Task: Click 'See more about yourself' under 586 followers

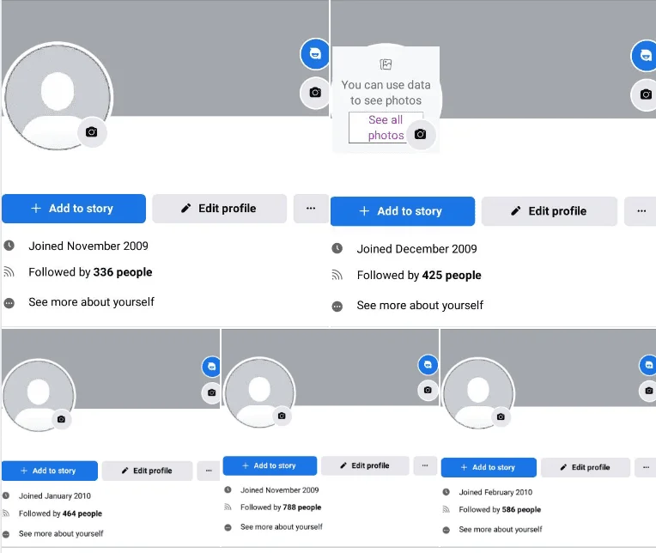Action: [501, 529]
